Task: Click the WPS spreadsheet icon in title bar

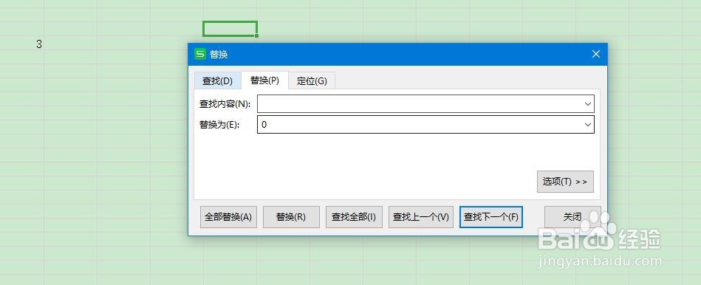Action: coord(200,54)
